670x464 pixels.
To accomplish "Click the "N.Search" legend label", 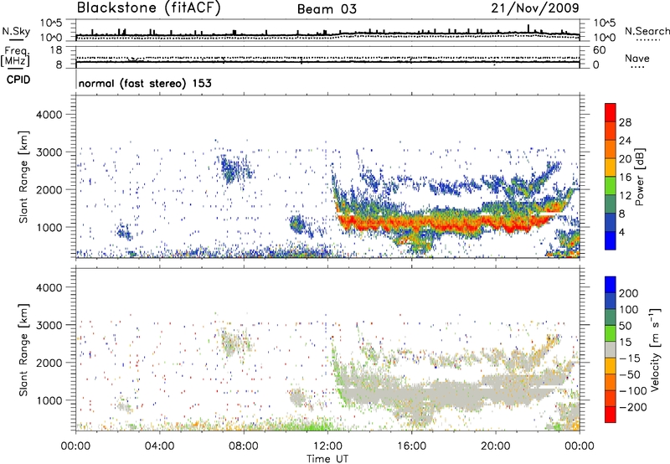I will pos(647,31).
